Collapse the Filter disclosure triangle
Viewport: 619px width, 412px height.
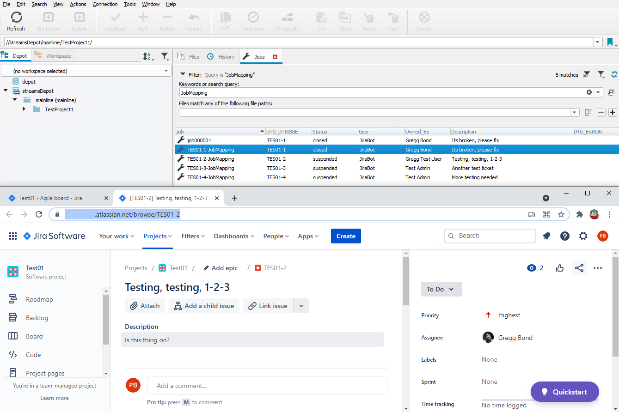click(x=183, y=74)
